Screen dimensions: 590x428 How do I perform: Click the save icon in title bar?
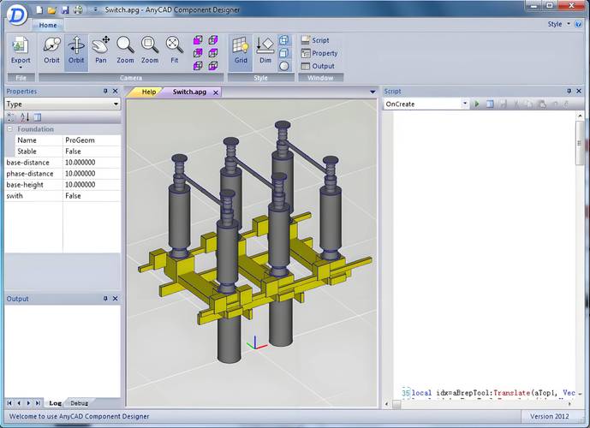click(65, 9)
